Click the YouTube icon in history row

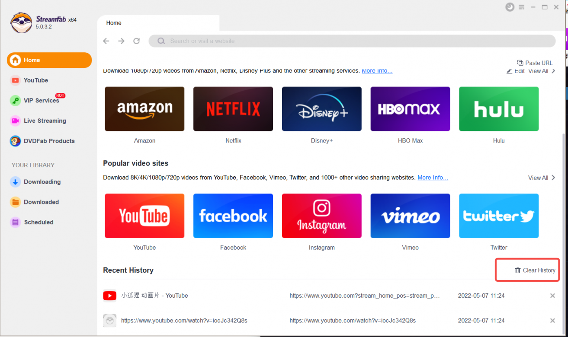(x=110, y=296)
